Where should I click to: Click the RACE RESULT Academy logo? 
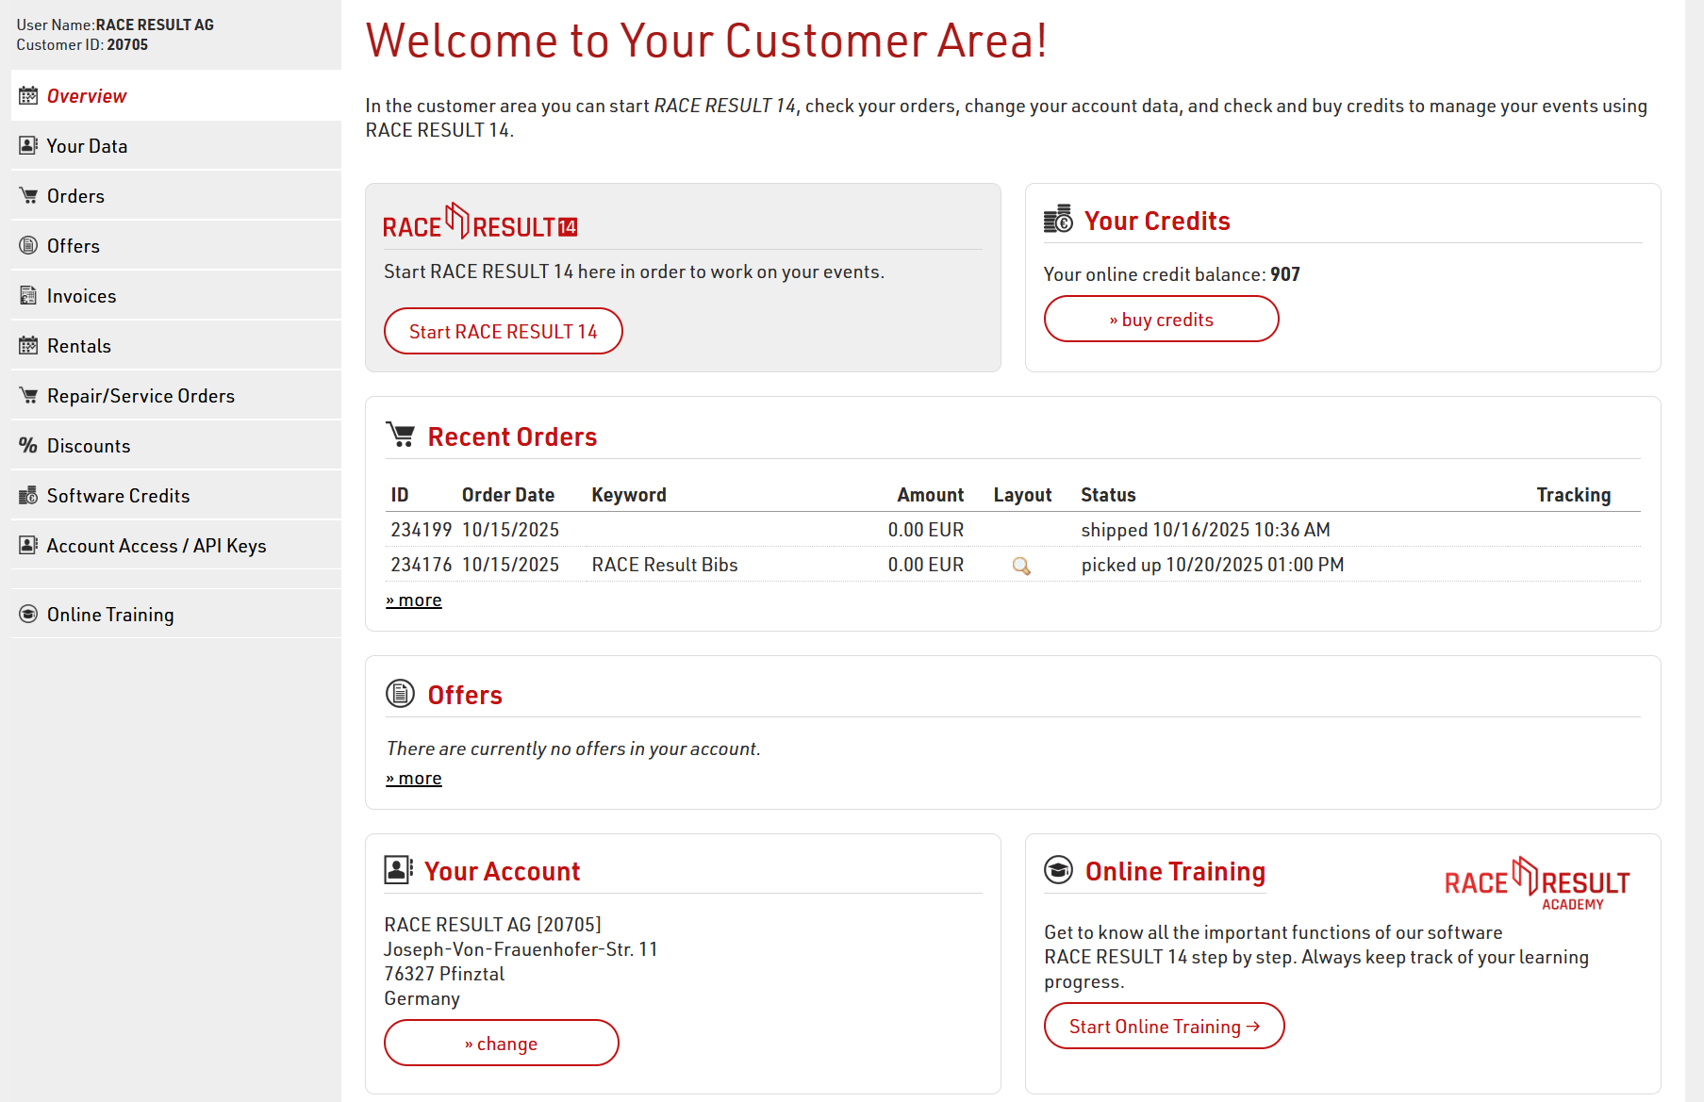click(x=1536, y=883)
